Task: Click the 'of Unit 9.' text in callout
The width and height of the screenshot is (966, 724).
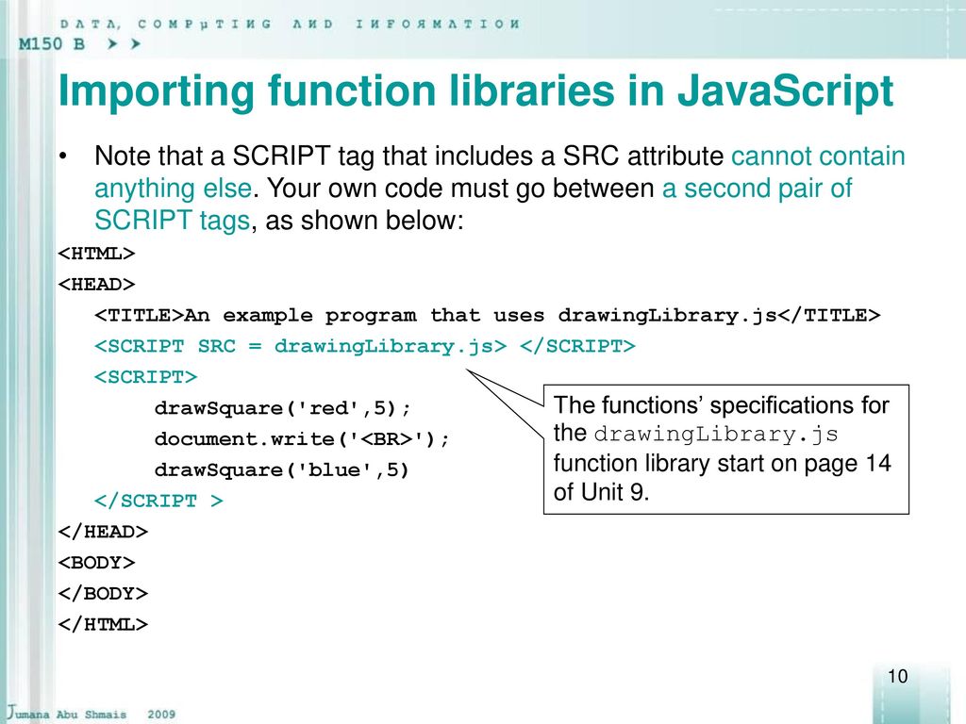Action: pos(601,492)
